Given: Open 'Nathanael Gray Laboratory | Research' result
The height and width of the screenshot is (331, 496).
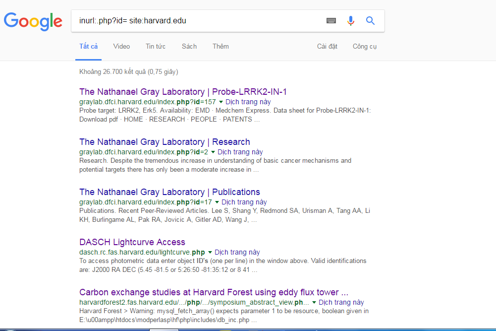Looking at the screenshot, I should (165, 142).
